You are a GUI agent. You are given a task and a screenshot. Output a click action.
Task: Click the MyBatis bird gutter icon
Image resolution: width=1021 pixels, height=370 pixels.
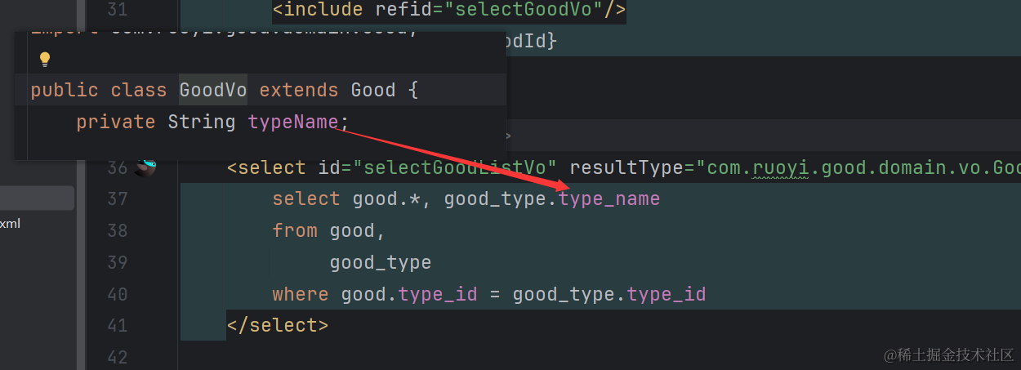pos(145,167)
